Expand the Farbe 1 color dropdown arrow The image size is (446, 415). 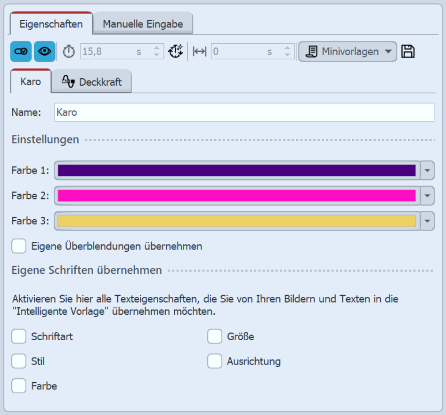pos(427,170)
